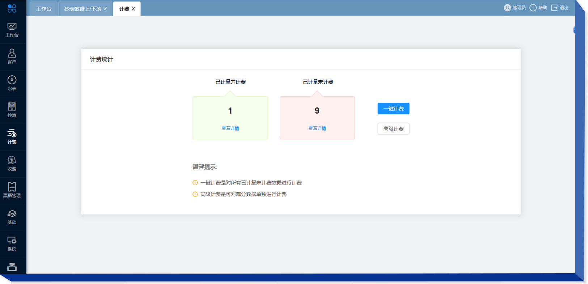The image size is (588, 284).
Task: Click the 计费统计 panel title
Action: (x=101, y=59)
